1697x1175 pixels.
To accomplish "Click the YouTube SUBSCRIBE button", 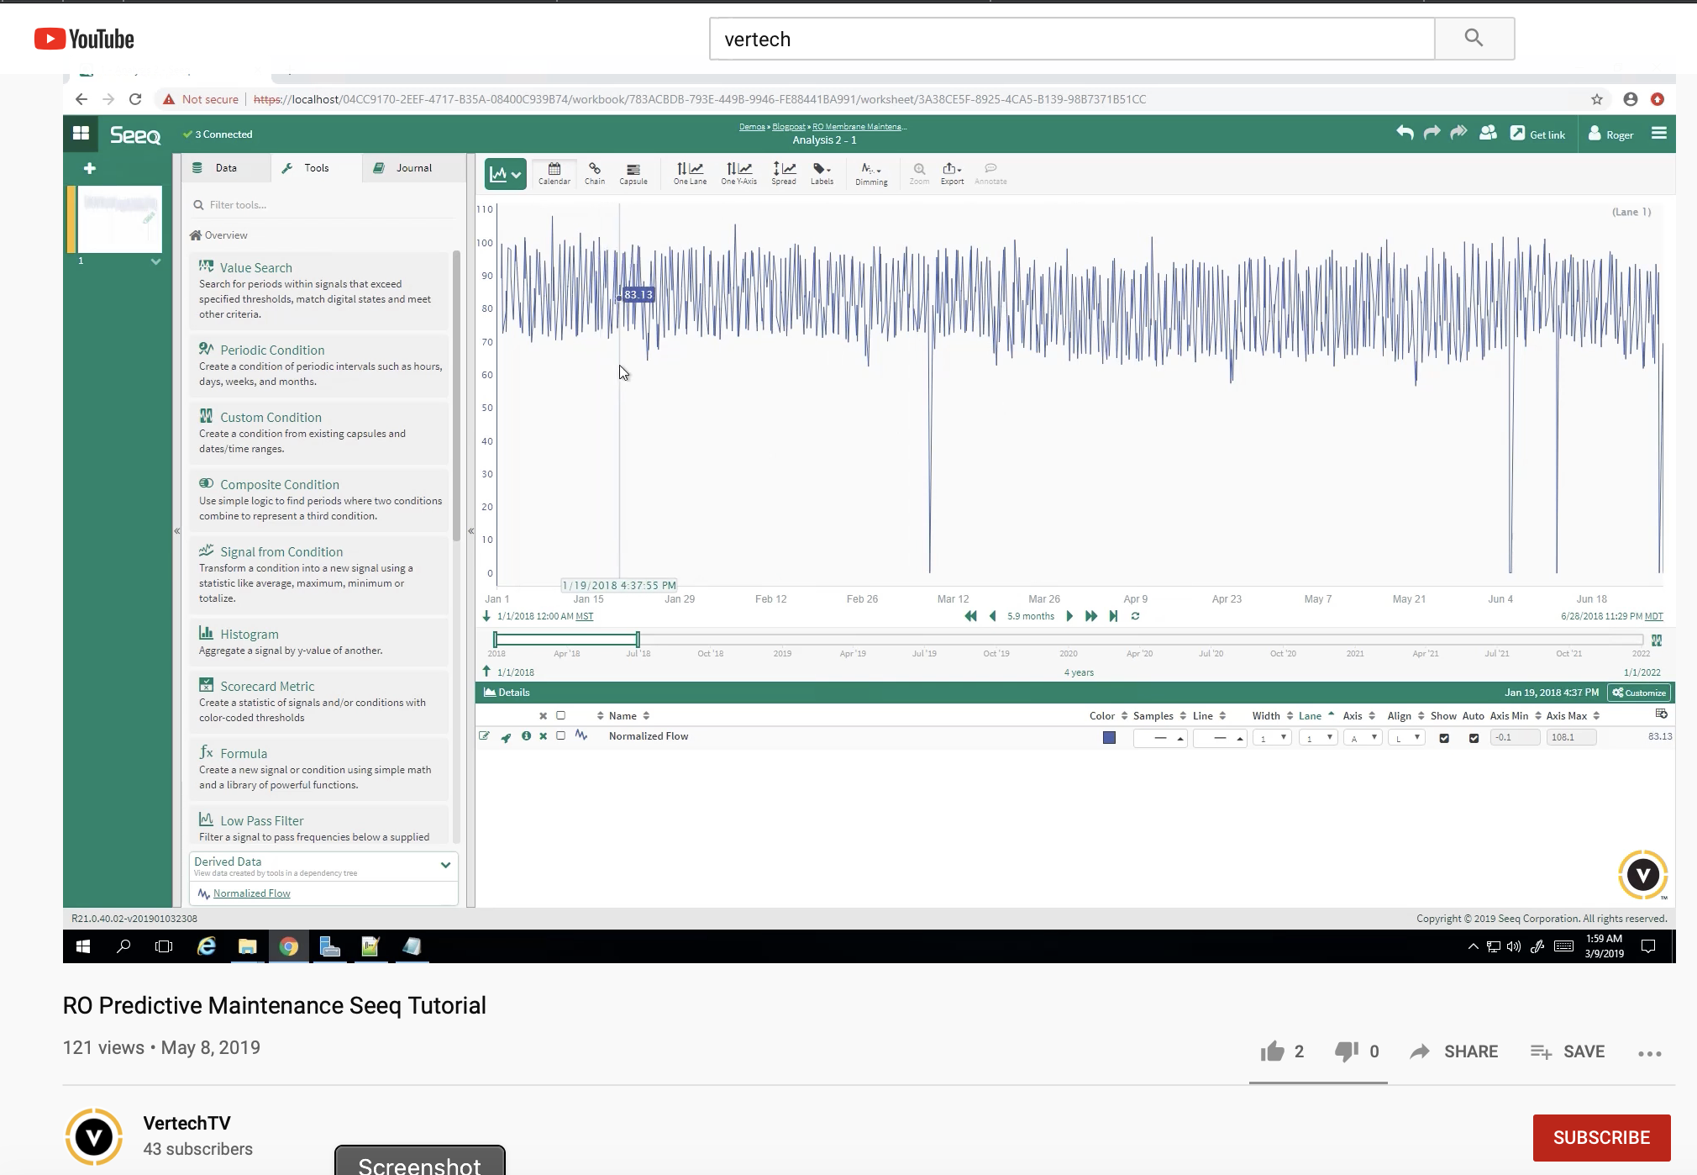I will (1601, 1137).
